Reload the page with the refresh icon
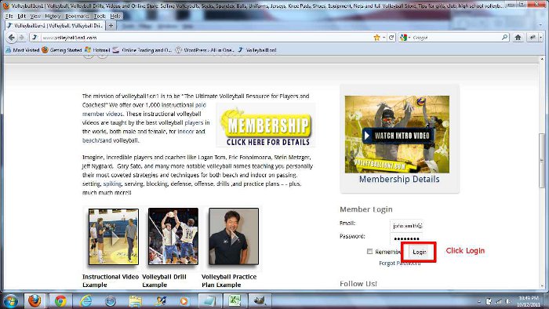This screenshot has width=549, height=309. [391, 38]
